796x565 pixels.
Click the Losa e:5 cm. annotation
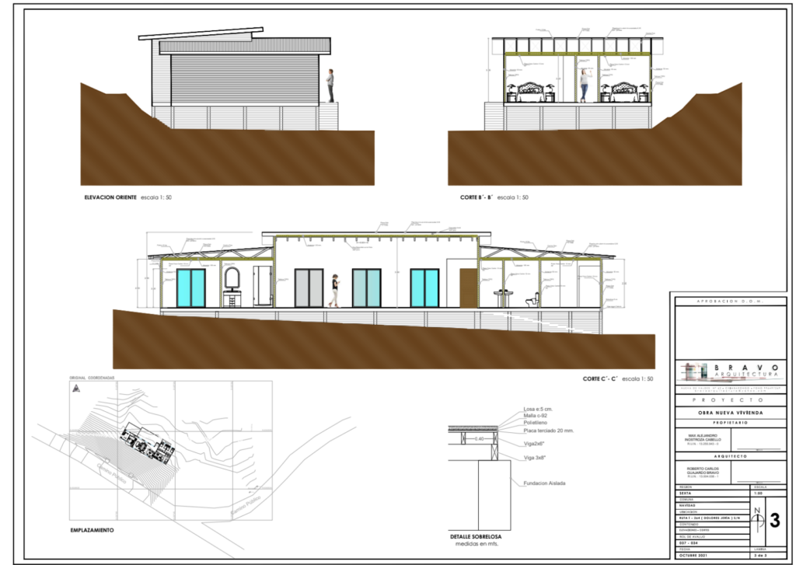[538, 409]
